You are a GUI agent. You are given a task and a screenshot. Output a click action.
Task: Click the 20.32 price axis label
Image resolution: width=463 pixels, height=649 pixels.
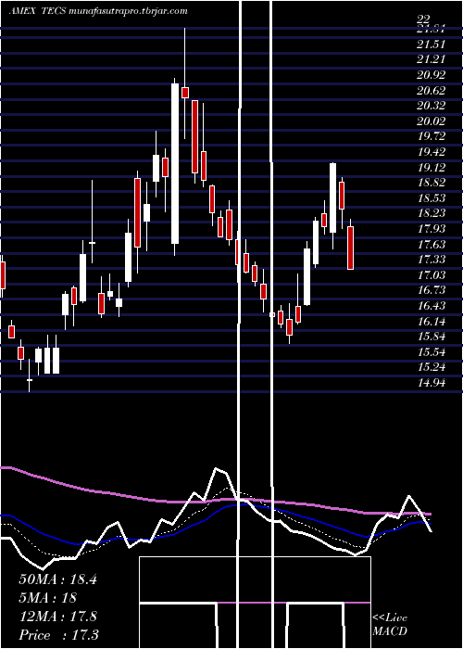click(431, 106)
